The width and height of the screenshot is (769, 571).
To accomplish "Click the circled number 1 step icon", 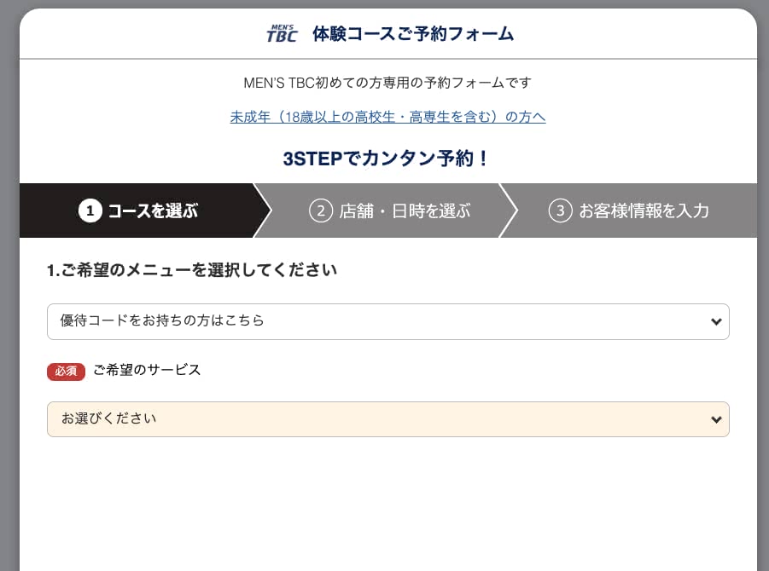I will 90,211.
